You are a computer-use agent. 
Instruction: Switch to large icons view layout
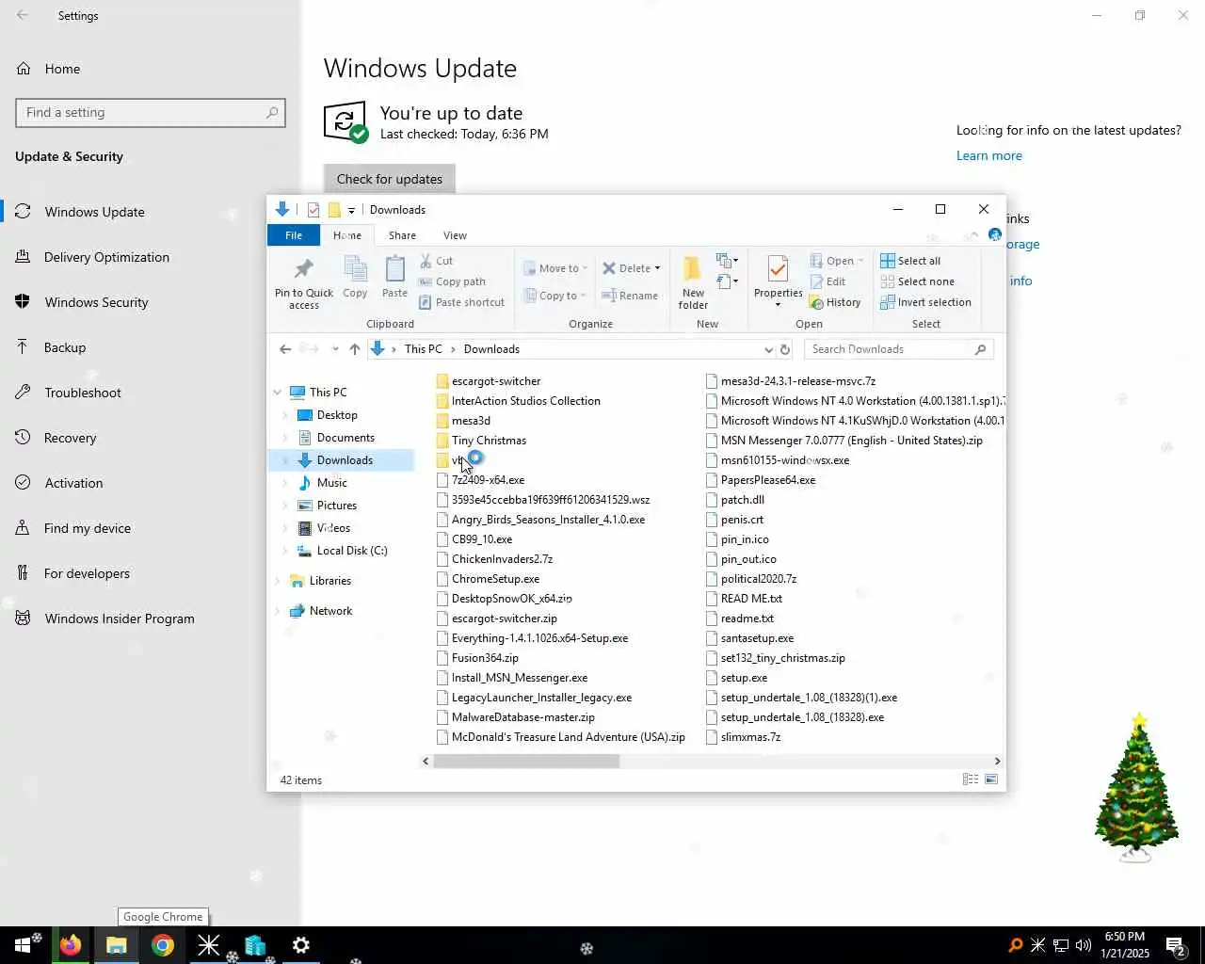point(991,779)
